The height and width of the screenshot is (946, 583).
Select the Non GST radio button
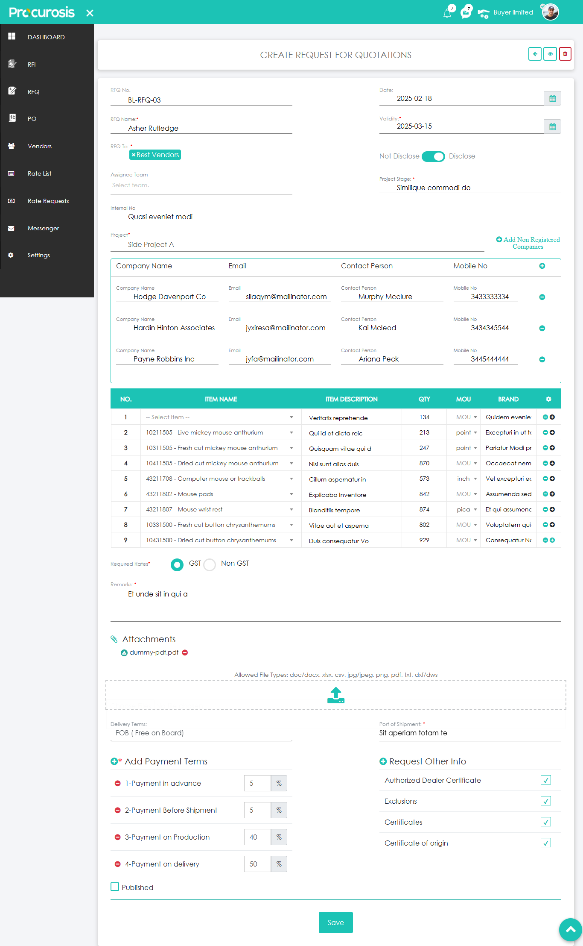point(210,564)
